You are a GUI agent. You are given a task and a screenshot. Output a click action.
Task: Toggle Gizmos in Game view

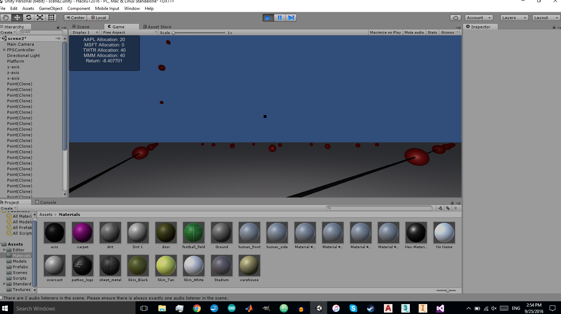click(447, 32)
